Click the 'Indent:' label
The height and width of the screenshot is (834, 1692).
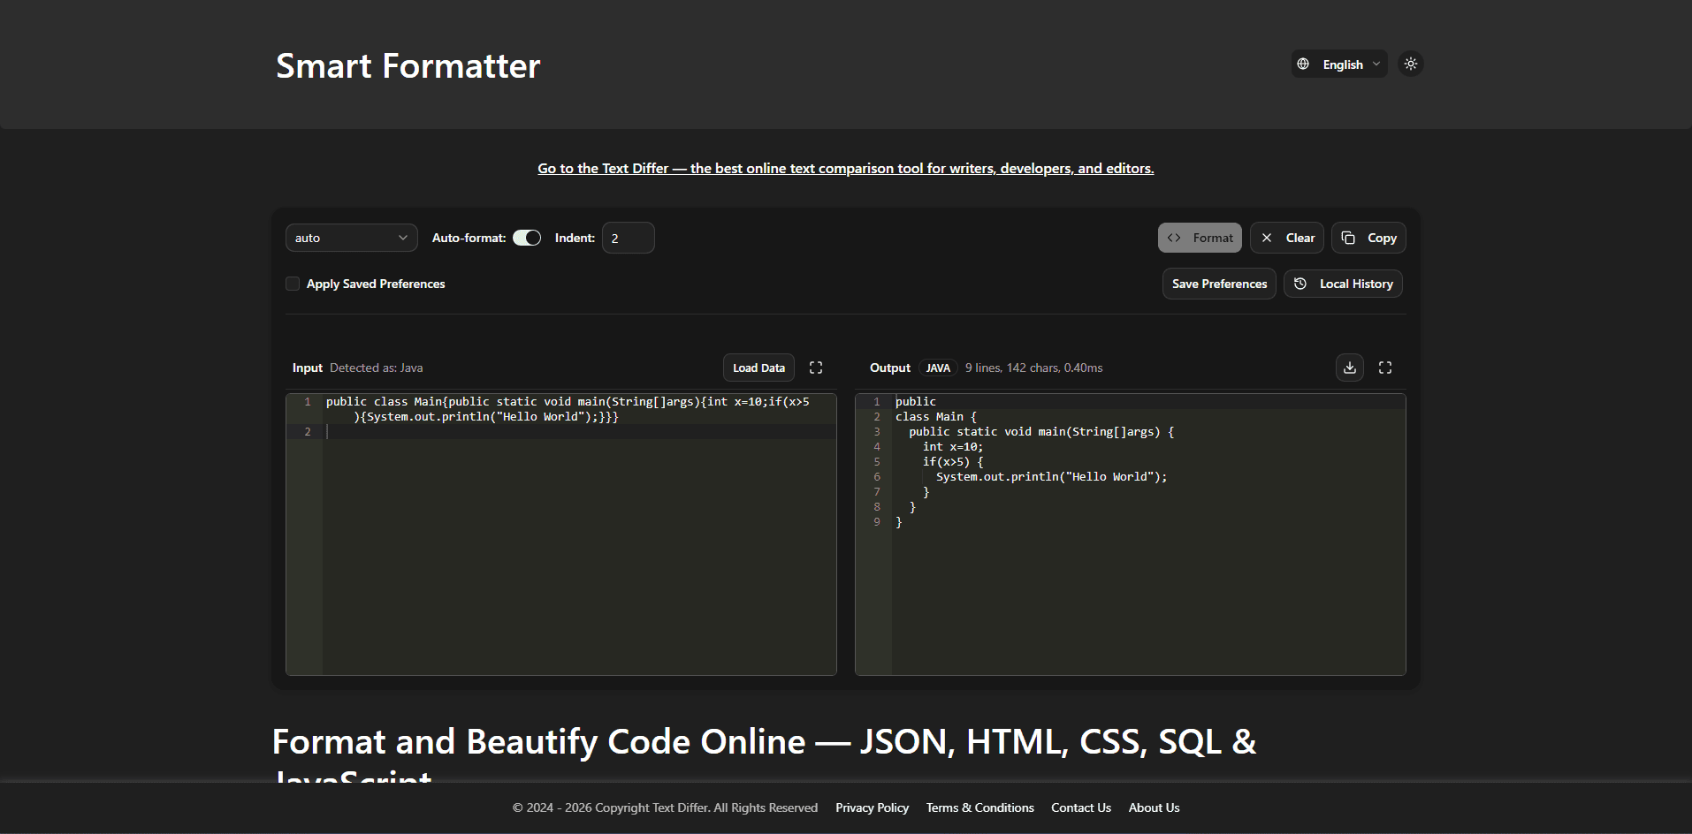click(575, 238)
